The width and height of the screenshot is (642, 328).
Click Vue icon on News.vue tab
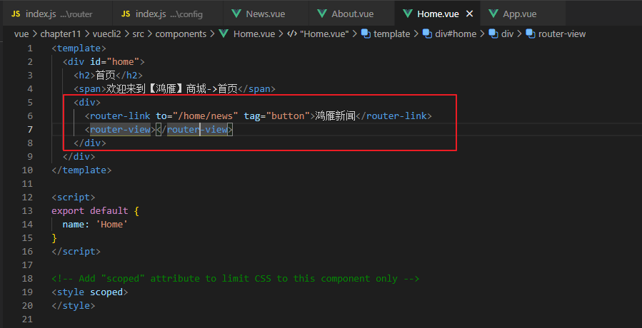click(x=236, y=14)
